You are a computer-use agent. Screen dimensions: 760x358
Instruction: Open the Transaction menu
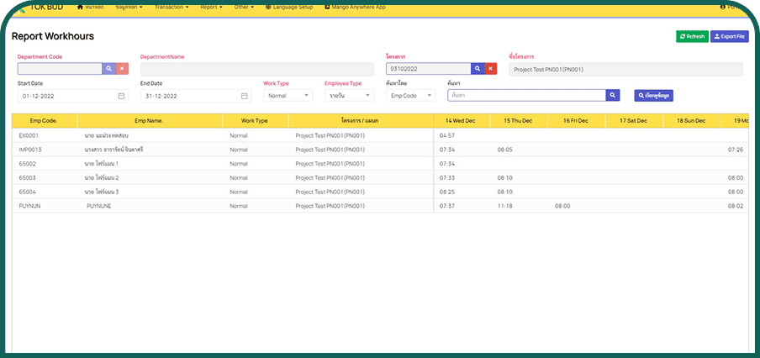coord(172,7)
